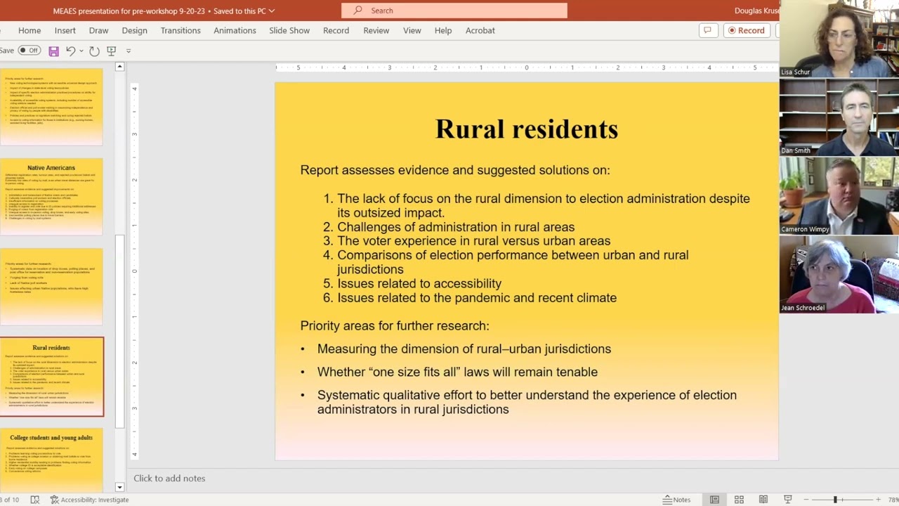
Task: Click the slide counter 'of 10' in status bar
Action: (x=10, y=500)
